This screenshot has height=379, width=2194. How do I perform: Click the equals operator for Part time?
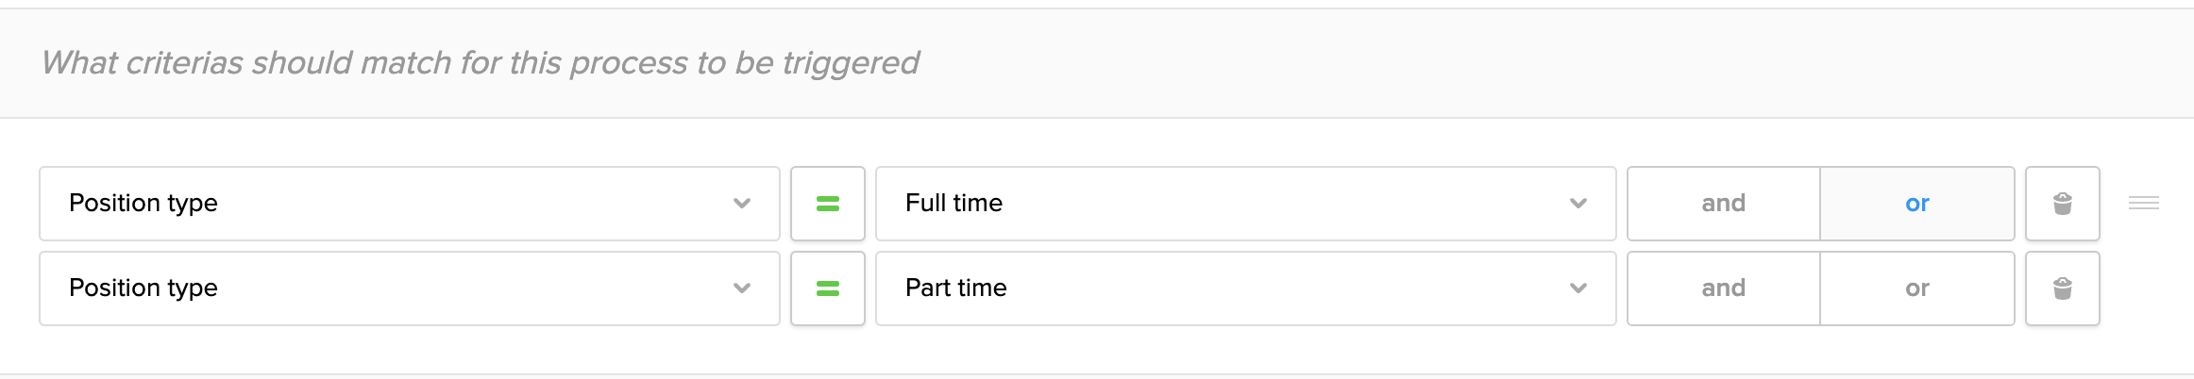828,288
